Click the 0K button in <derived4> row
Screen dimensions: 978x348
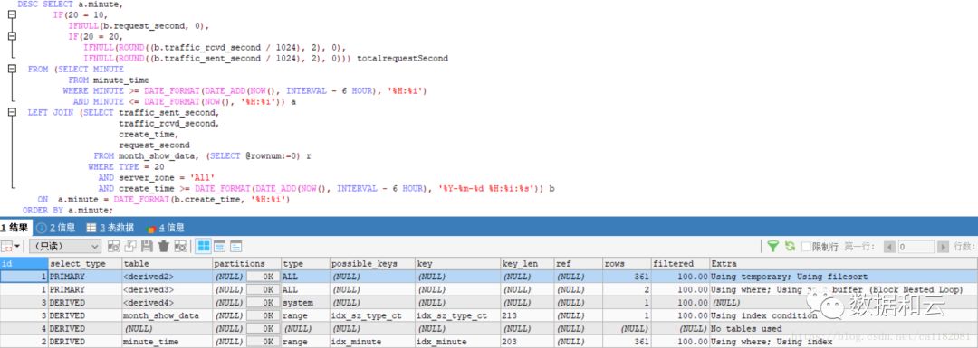point(264,303)
